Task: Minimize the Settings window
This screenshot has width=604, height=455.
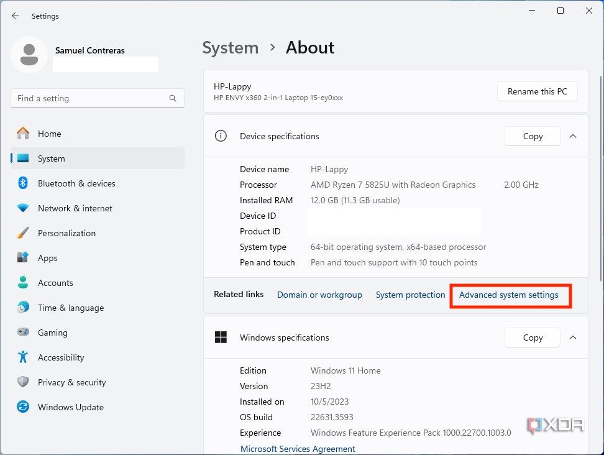Action: pyautogui.click(x=532, y=11)
